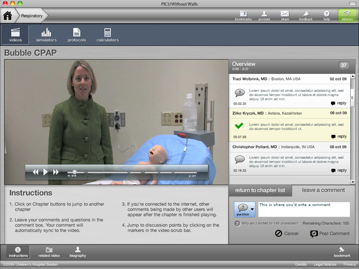
Task: Jump to first discussion marker on scrub bar
Action: [x=86, y=172]
